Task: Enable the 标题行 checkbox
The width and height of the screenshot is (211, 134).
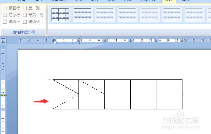Action: 5,8
